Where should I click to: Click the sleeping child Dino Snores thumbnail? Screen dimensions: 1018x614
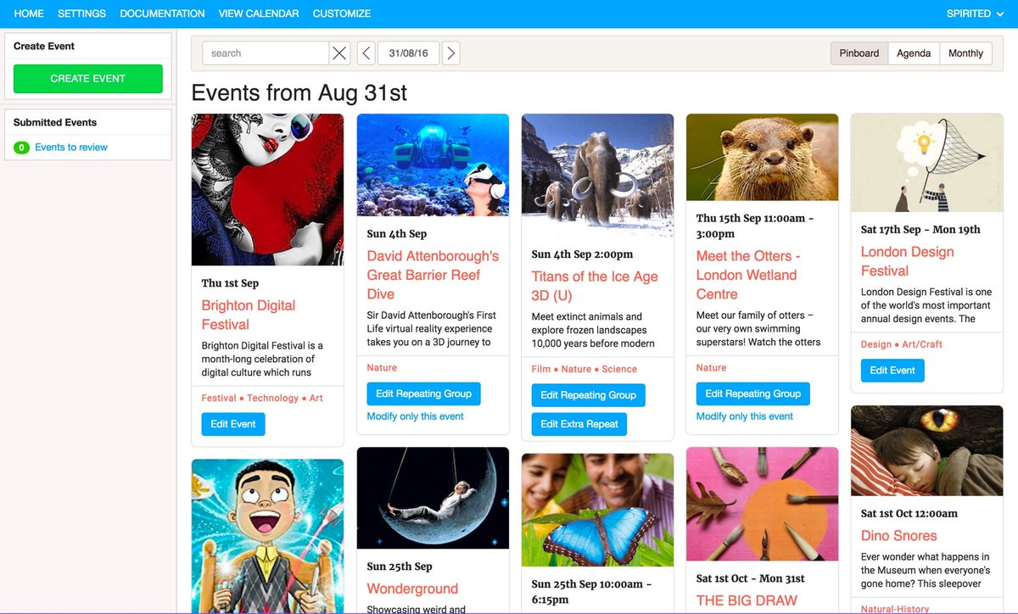pos(926,451)
